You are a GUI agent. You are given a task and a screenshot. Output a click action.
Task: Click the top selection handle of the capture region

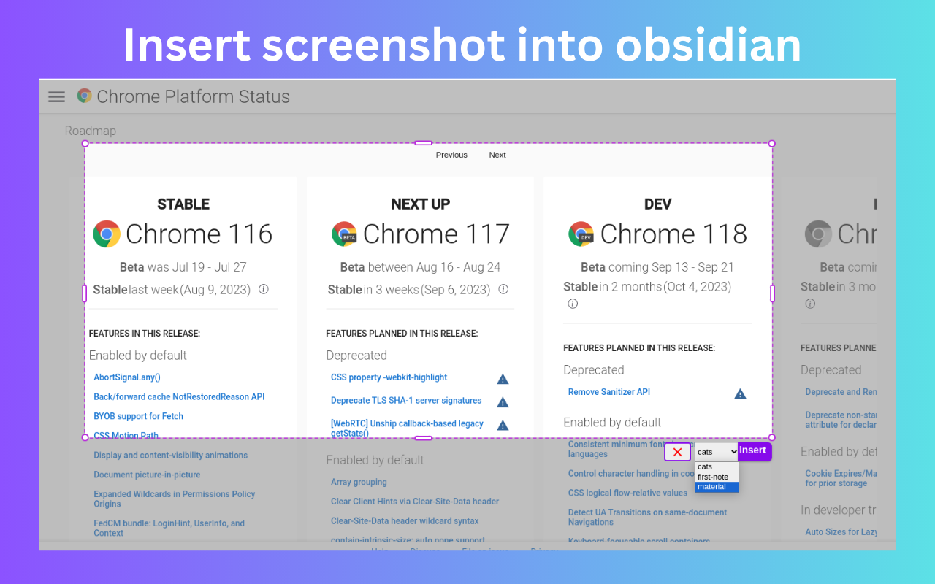tap(422, 143)
